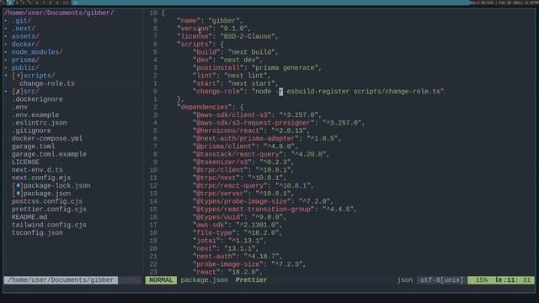Place cursor on "version" key
The height and width of the screenshot is (303, 539).
tap(195, 29)
